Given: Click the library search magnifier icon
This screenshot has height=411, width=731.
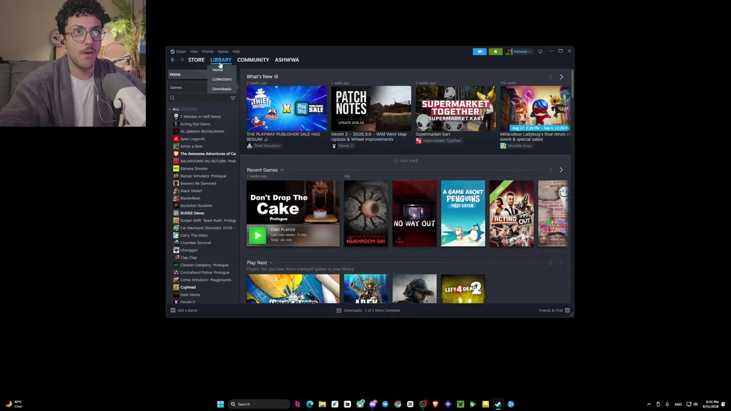Looking at the screenshot, I should pos(172,98).
